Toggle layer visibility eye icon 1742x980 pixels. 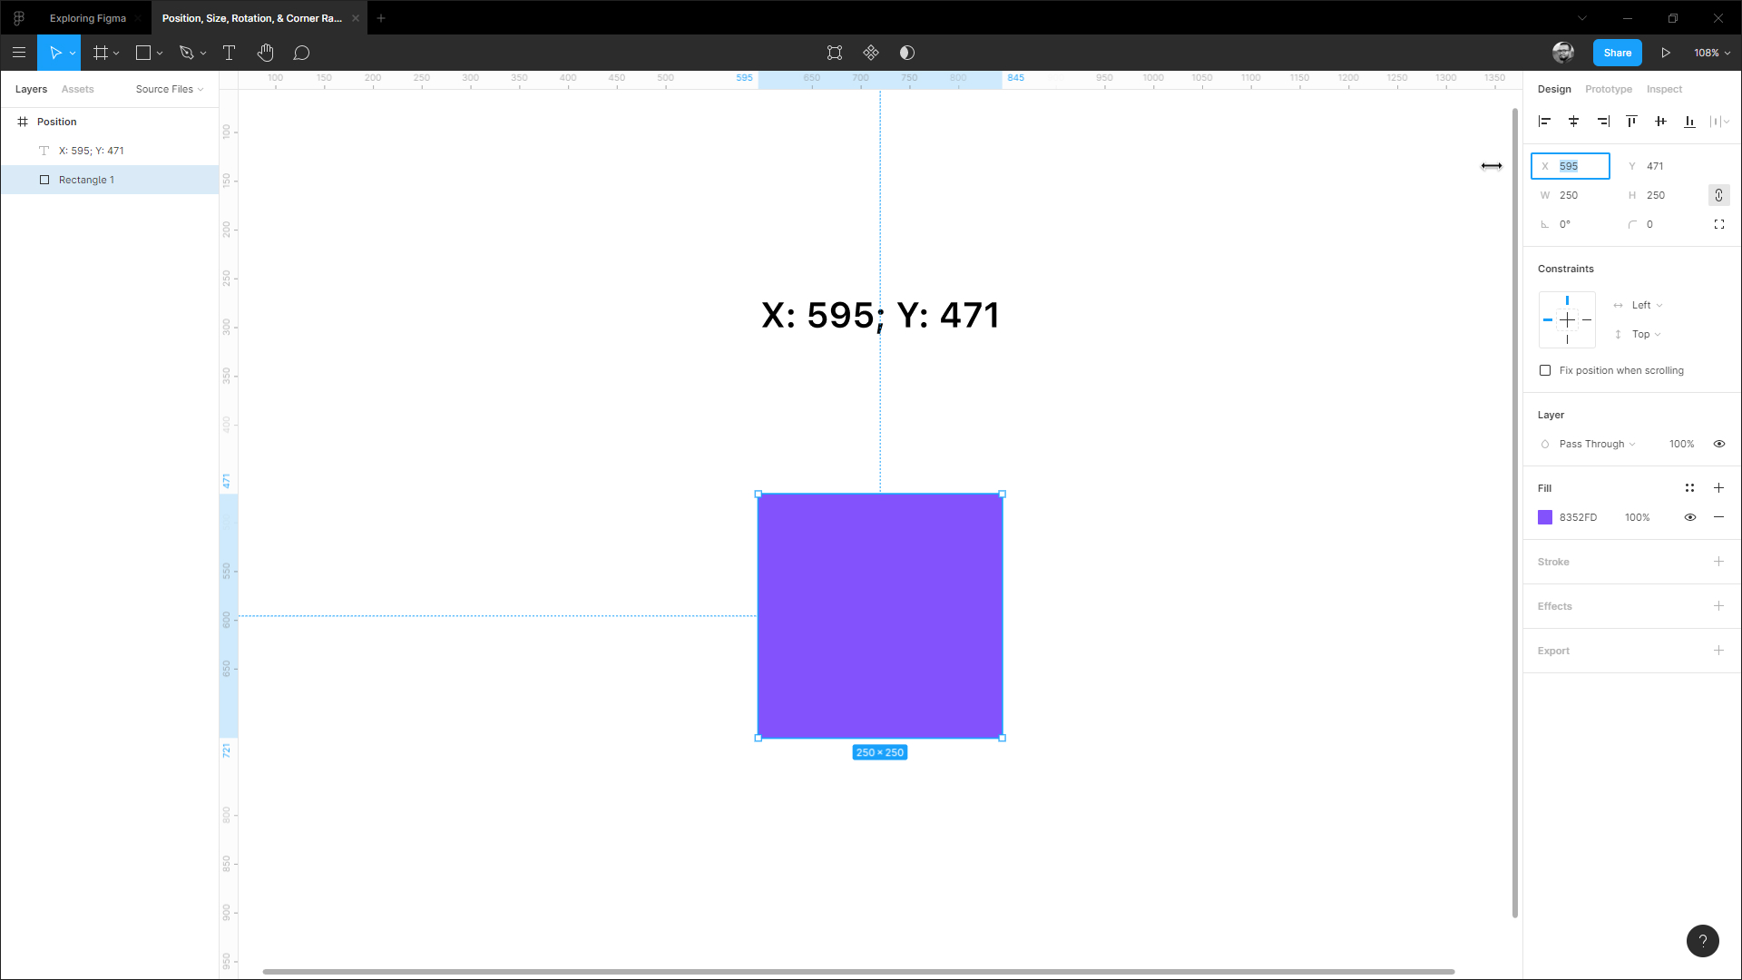tap(1718, 444)
